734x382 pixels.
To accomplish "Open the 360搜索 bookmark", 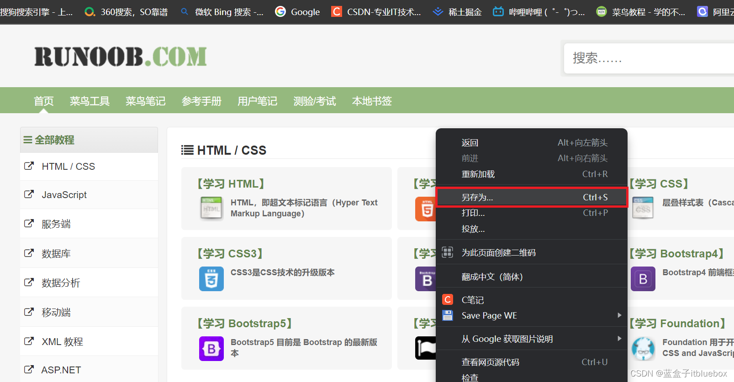I will (126, 12).
